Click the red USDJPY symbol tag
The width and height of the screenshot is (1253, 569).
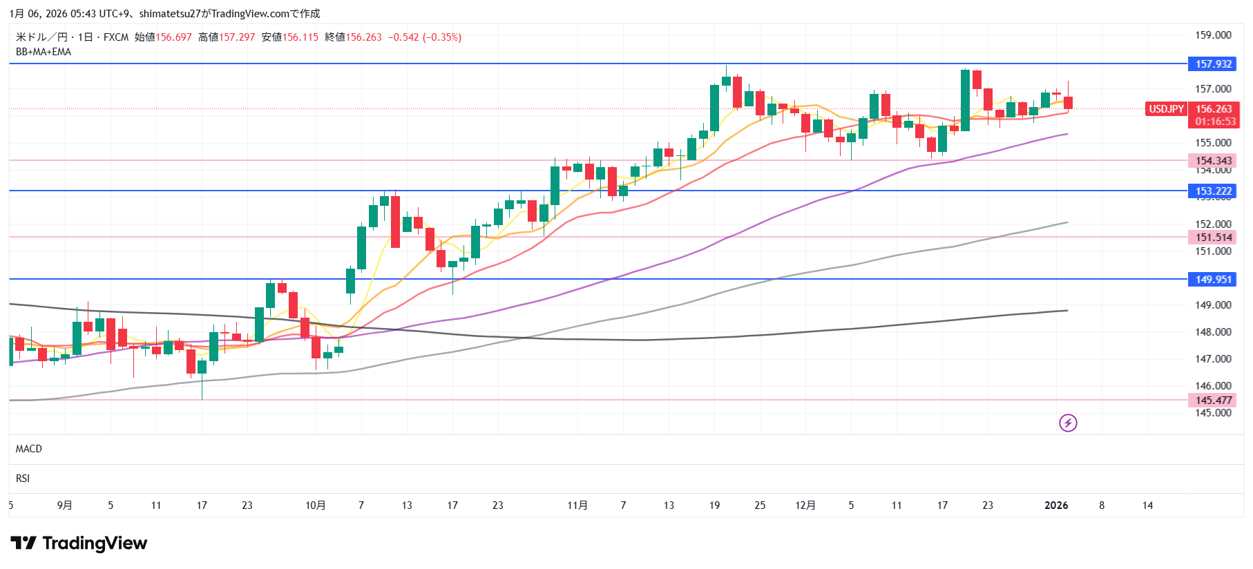pos(1166,109)
